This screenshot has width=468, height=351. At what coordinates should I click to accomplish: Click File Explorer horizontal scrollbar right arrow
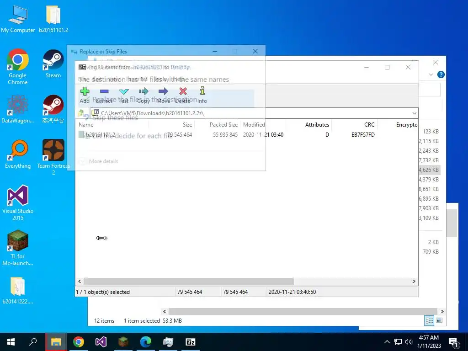click(442, 311)
